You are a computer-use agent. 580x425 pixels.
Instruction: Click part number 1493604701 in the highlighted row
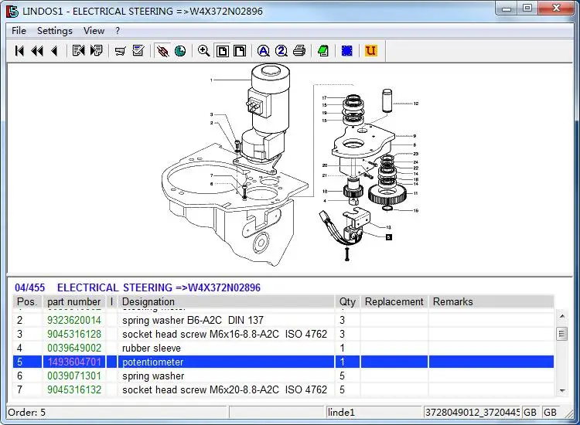[74, 362]
